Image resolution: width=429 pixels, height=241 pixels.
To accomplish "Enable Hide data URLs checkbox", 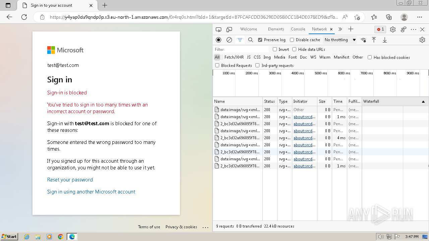I will [294, 49].
